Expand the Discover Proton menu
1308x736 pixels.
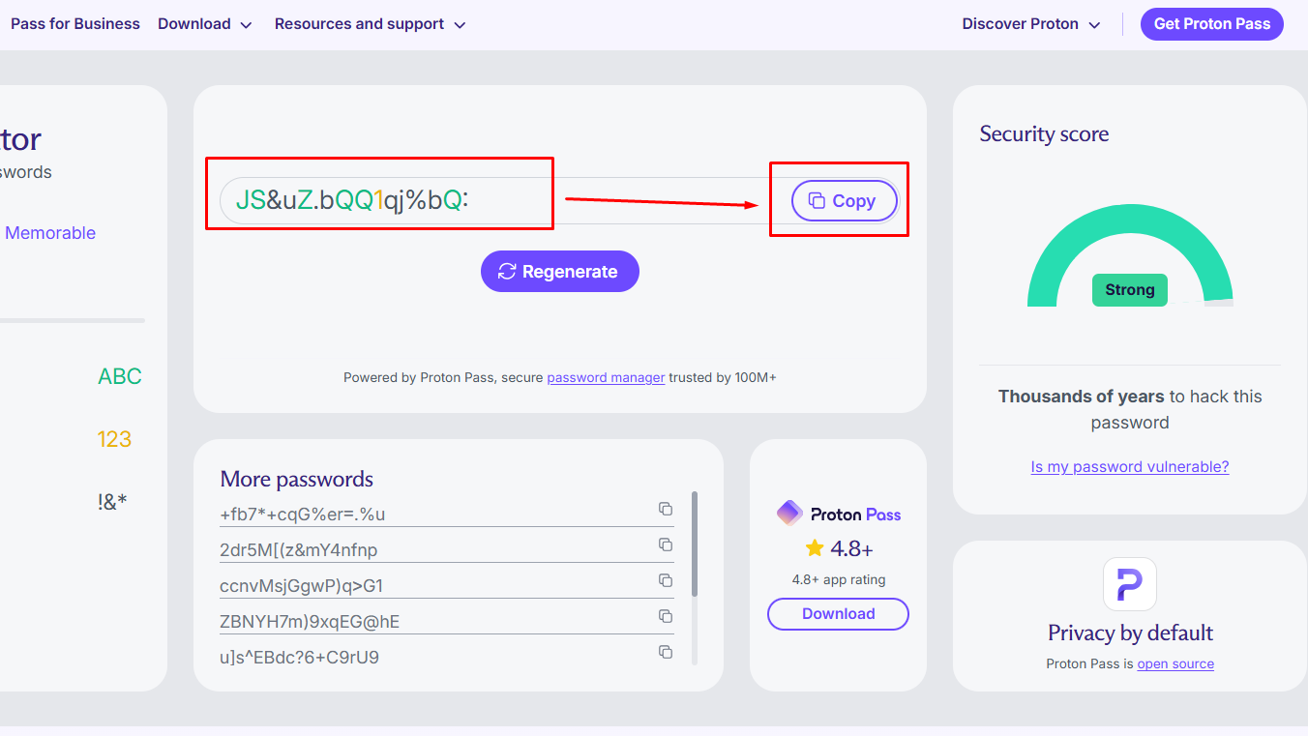[x=1031, y=24]
